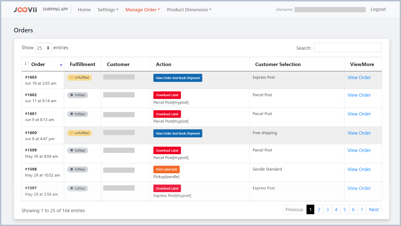Click the fulfilled badge on order #1599
Screen dimensions: 401x226
coord(78,150)
